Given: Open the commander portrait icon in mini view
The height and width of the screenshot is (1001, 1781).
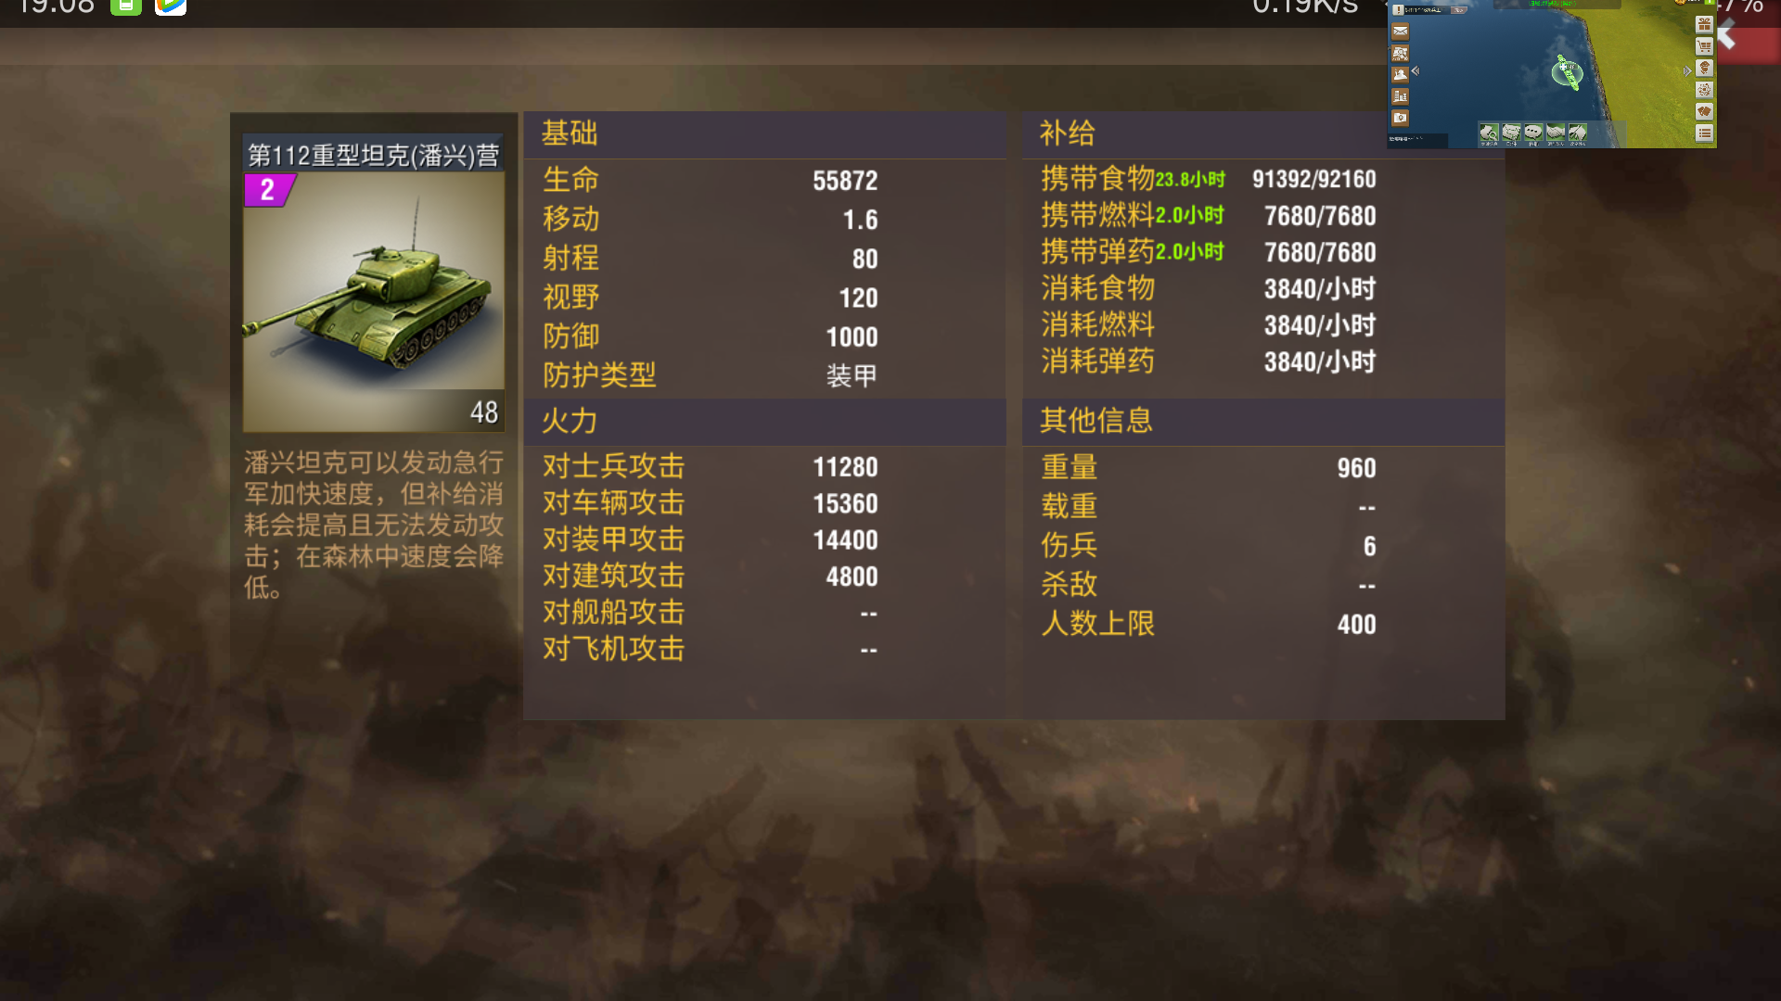Looking at the screenshot, I should [1704, 69].
